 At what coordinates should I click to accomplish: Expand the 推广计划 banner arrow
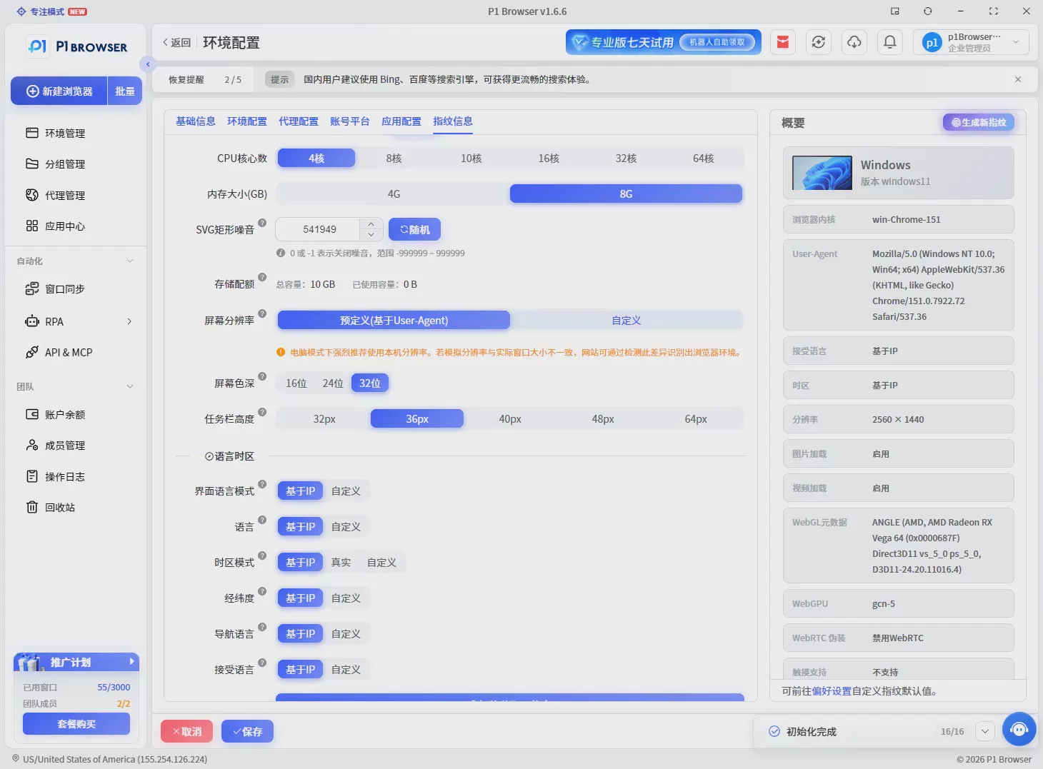[131, 661]
